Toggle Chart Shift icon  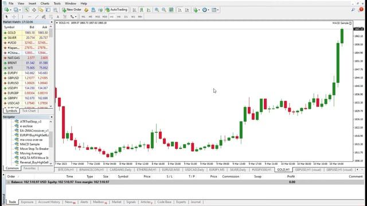pyautogui.click(x=187, y=10)
